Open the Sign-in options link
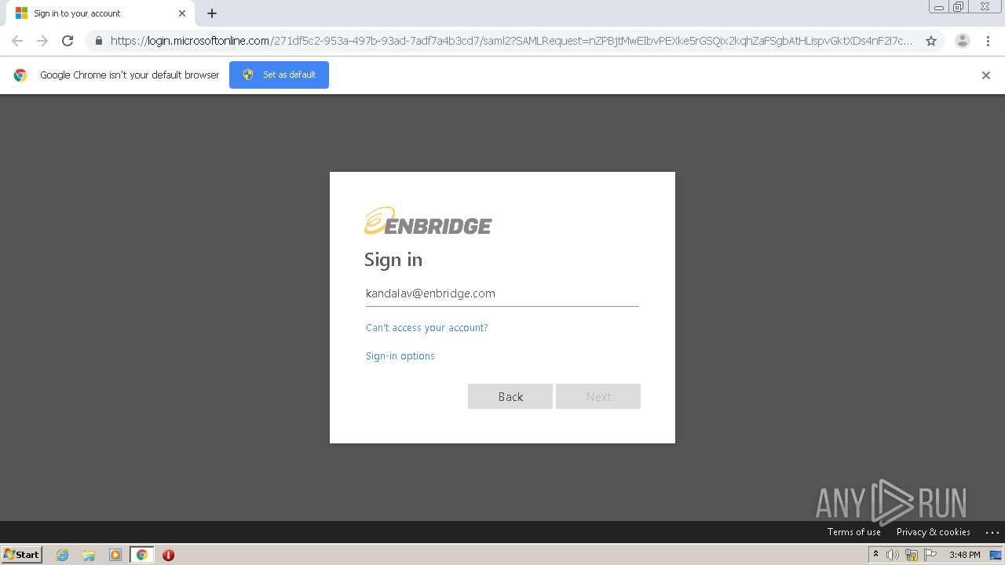 [x=400, y=356]
